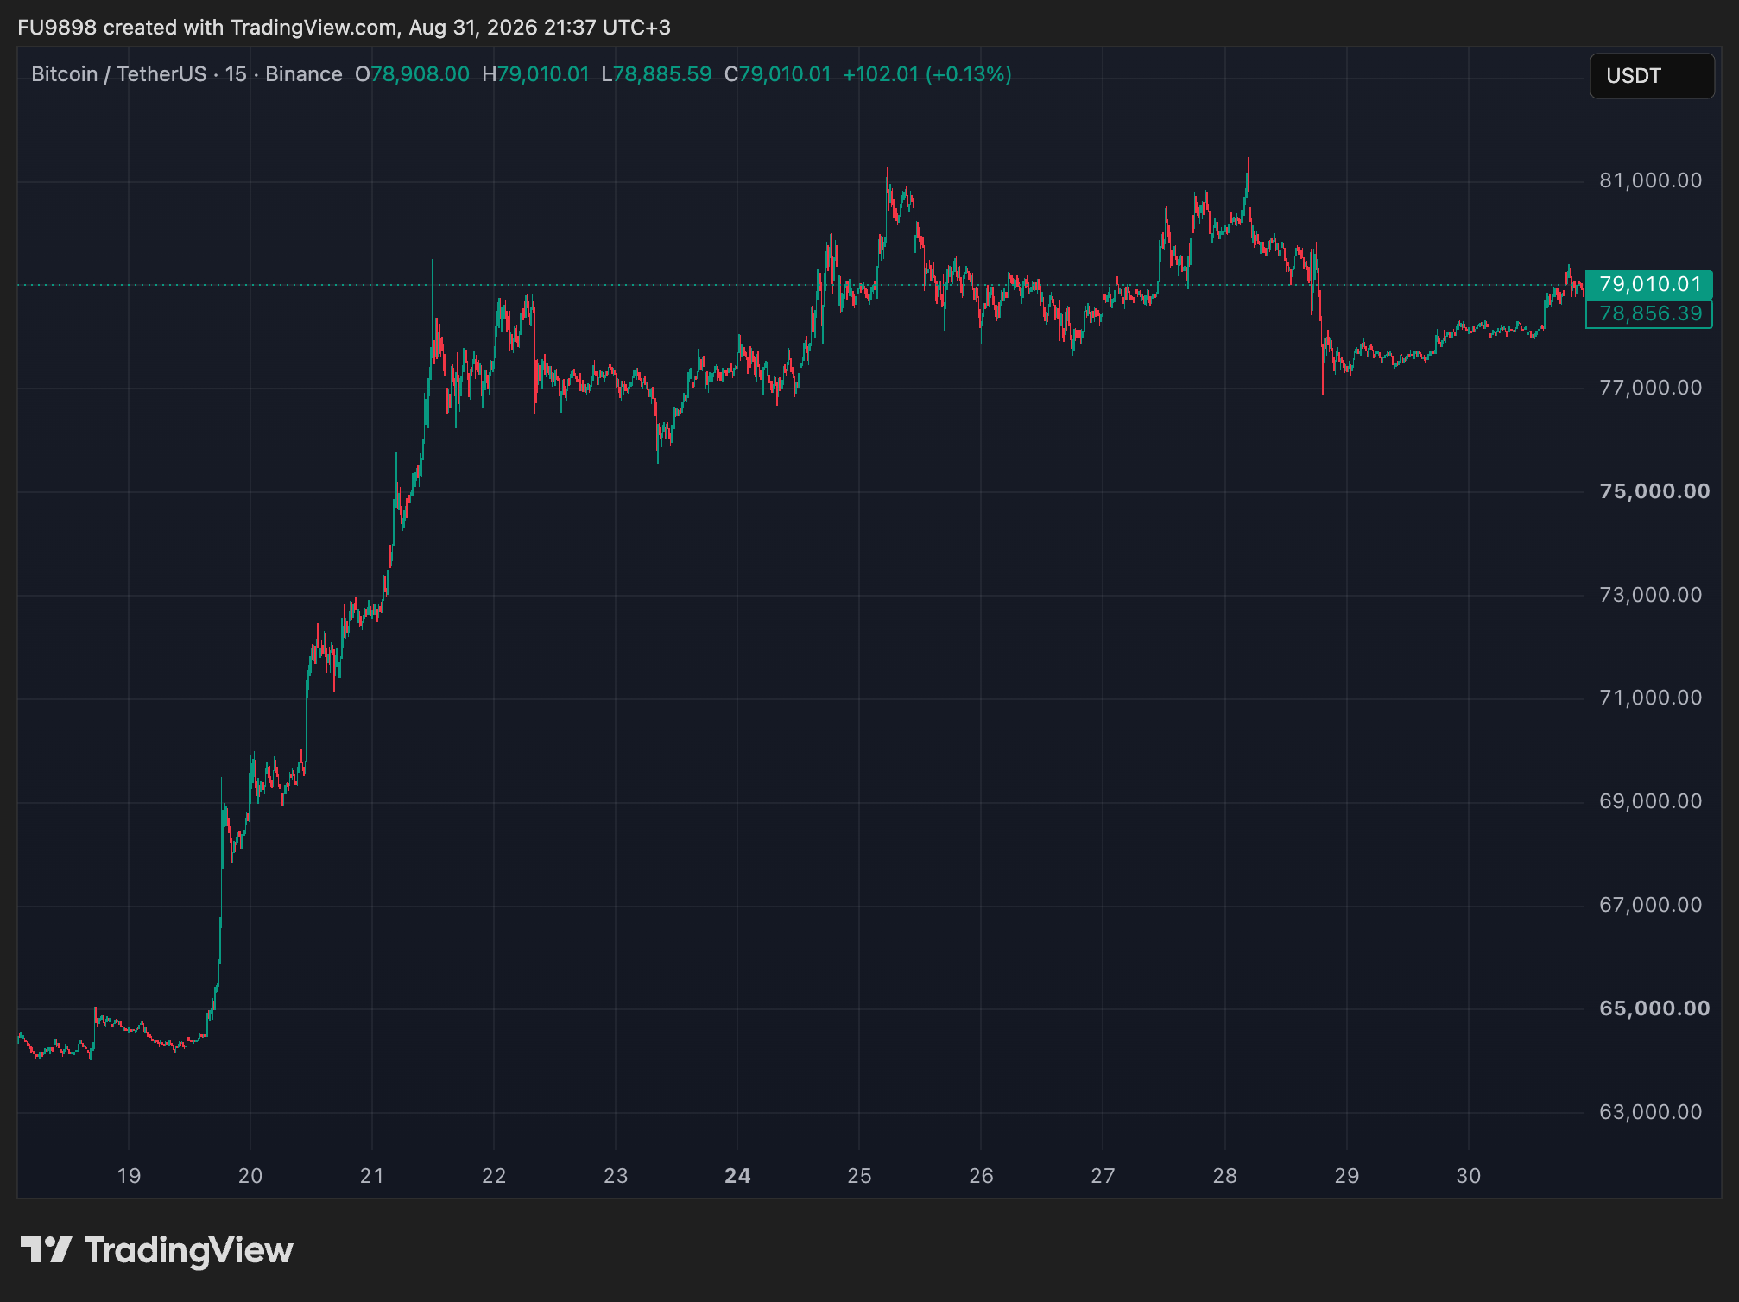Screen dimensions: 1739x1302
Task: Click the 67,000.00 price axis label
Action: point(1651,905)
